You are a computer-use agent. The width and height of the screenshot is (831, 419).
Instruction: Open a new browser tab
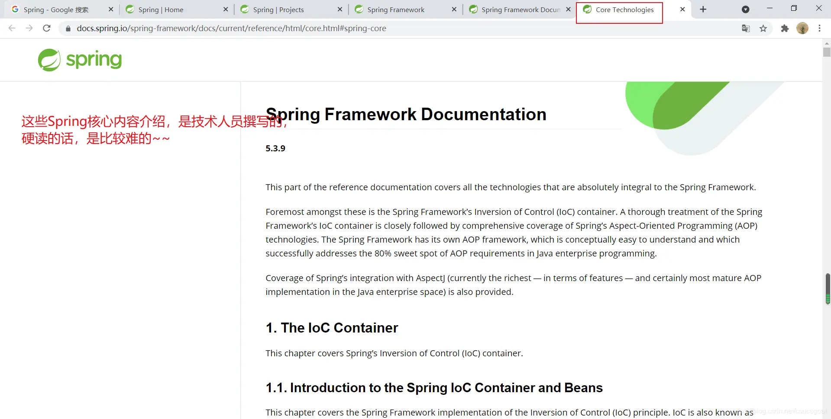click(x=703, y=10)
